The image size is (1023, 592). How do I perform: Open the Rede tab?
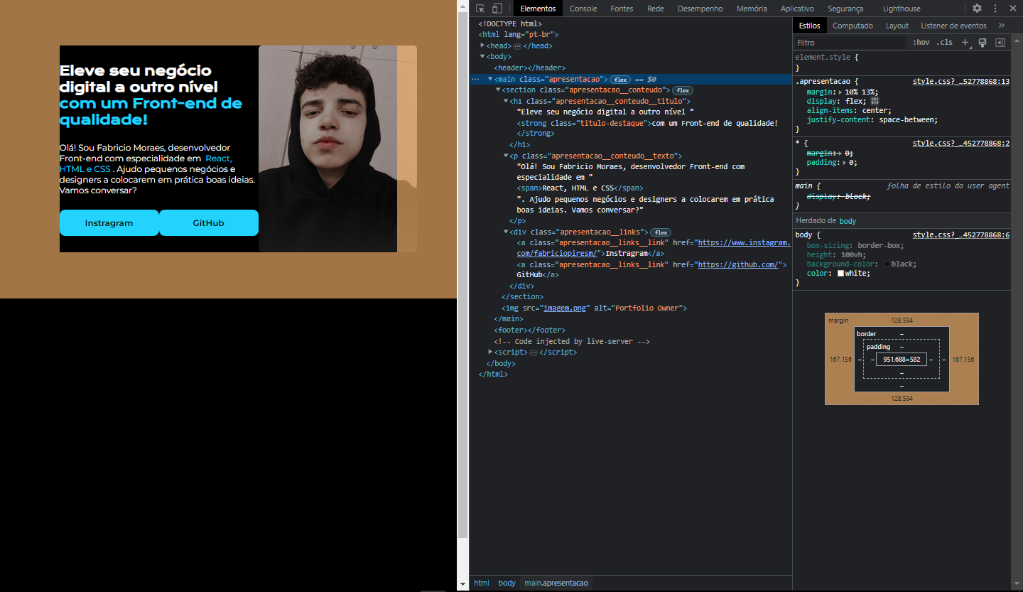pyautogui.click(x=656, y=9)
